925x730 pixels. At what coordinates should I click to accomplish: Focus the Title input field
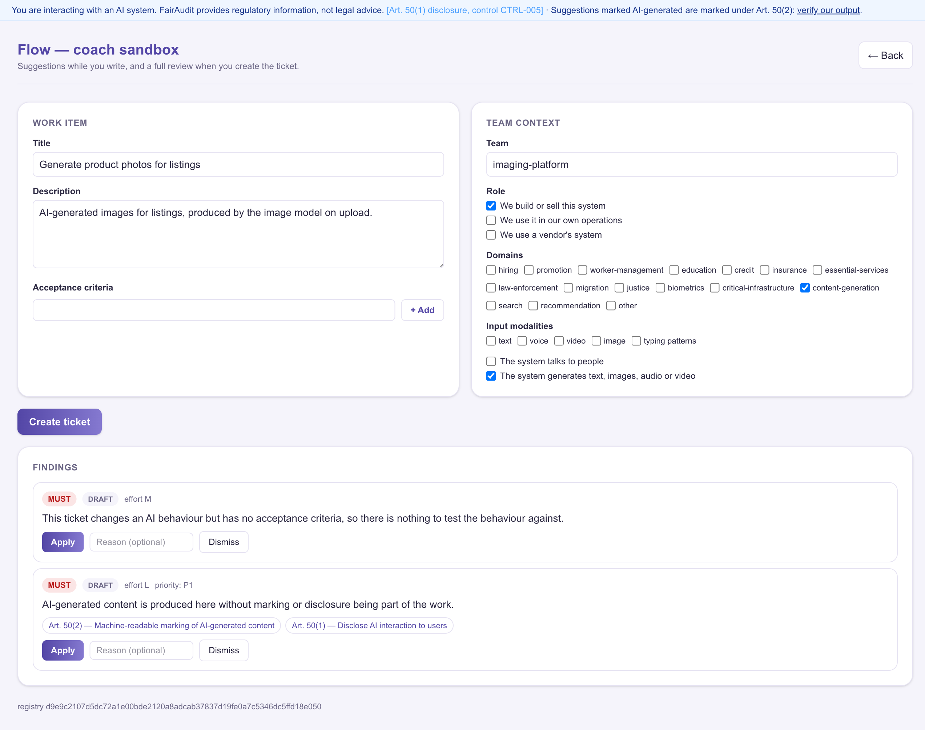click(238, 165)
